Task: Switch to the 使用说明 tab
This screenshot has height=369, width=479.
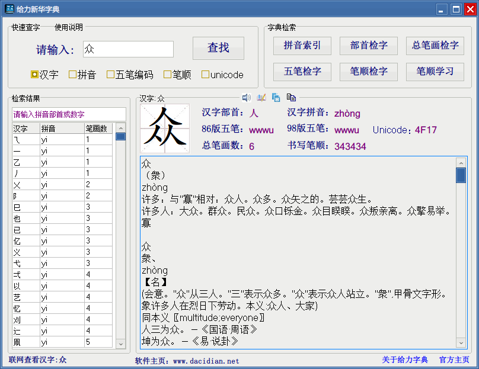Action: click(69, 27)
